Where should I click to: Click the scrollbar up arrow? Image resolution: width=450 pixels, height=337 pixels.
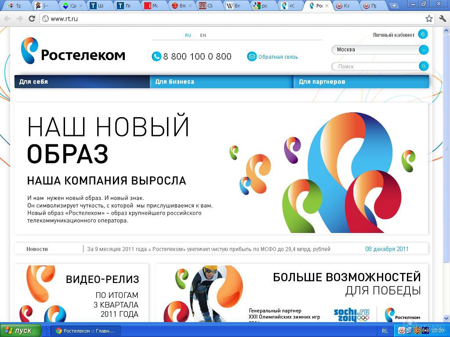[446, 30]
